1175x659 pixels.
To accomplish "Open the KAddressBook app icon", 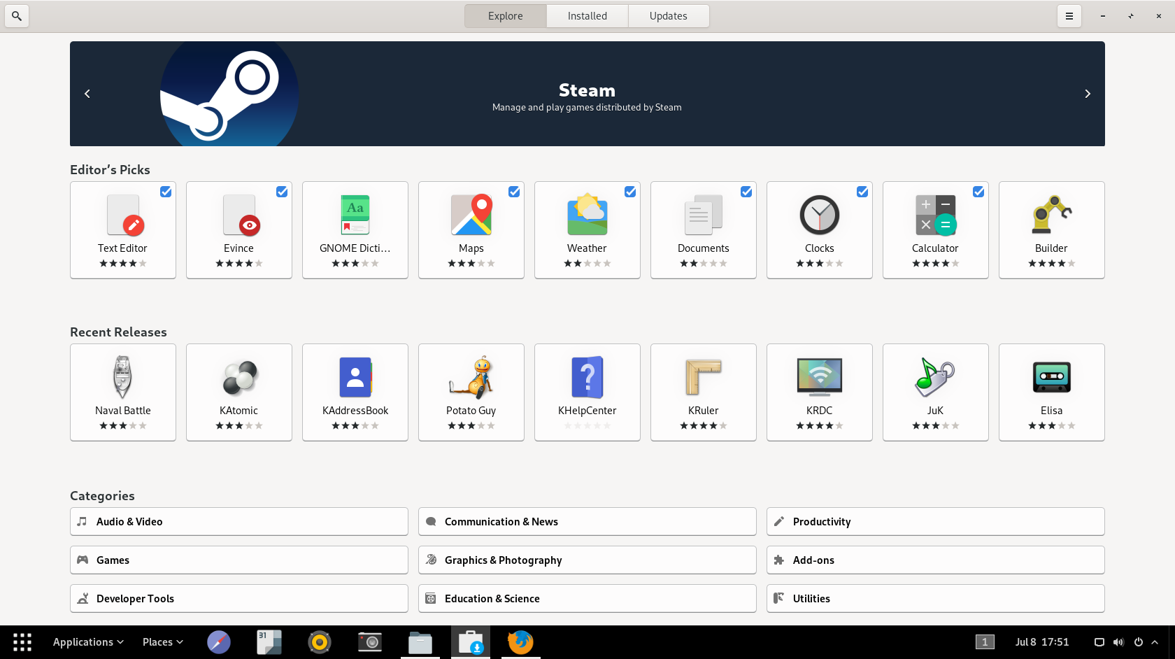I will 355,377.
